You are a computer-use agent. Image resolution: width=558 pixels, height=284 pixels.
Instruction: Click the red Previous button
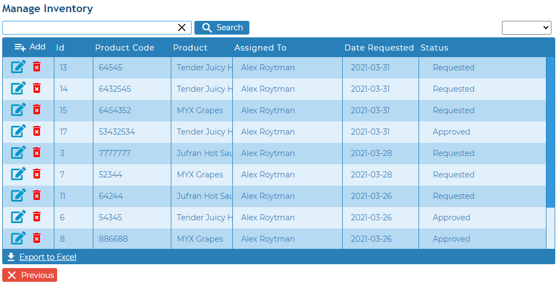click(x=30, y=275)
